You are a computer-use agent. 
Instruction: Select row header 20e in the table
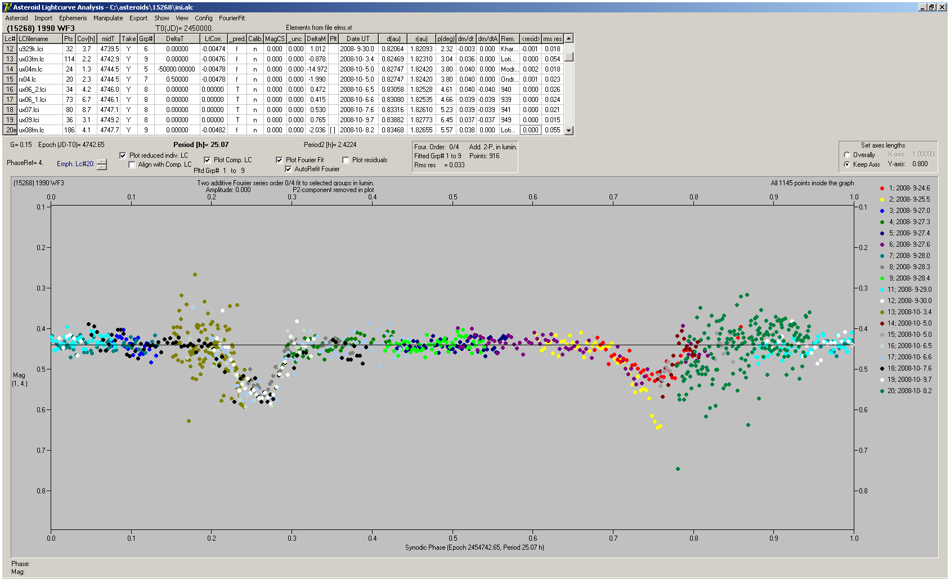coord(10,130)
